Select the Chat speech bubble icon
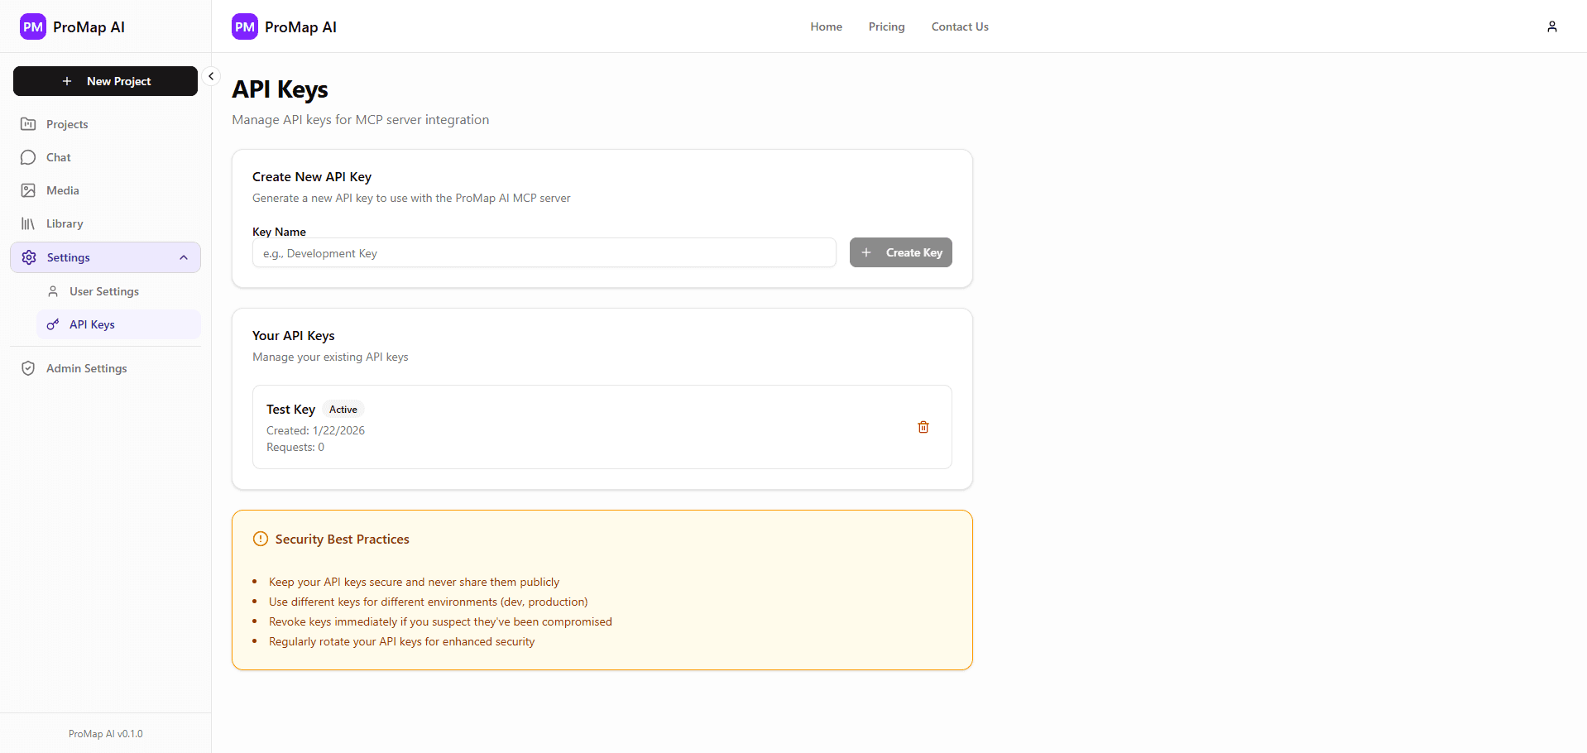This screenshot has width=1587, height=753. (29, 157)
